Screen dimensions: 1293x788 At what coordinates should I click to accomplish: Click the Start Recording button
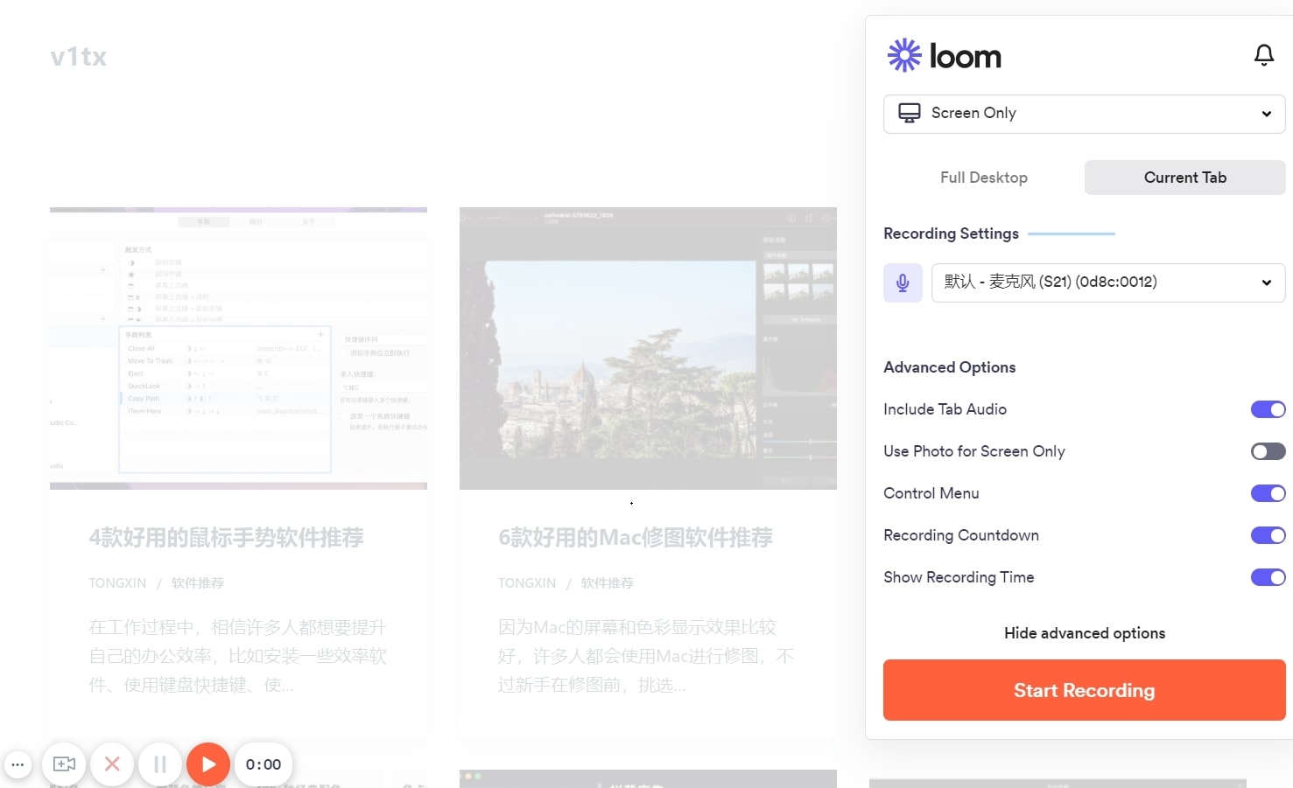tap(1084, 690)
